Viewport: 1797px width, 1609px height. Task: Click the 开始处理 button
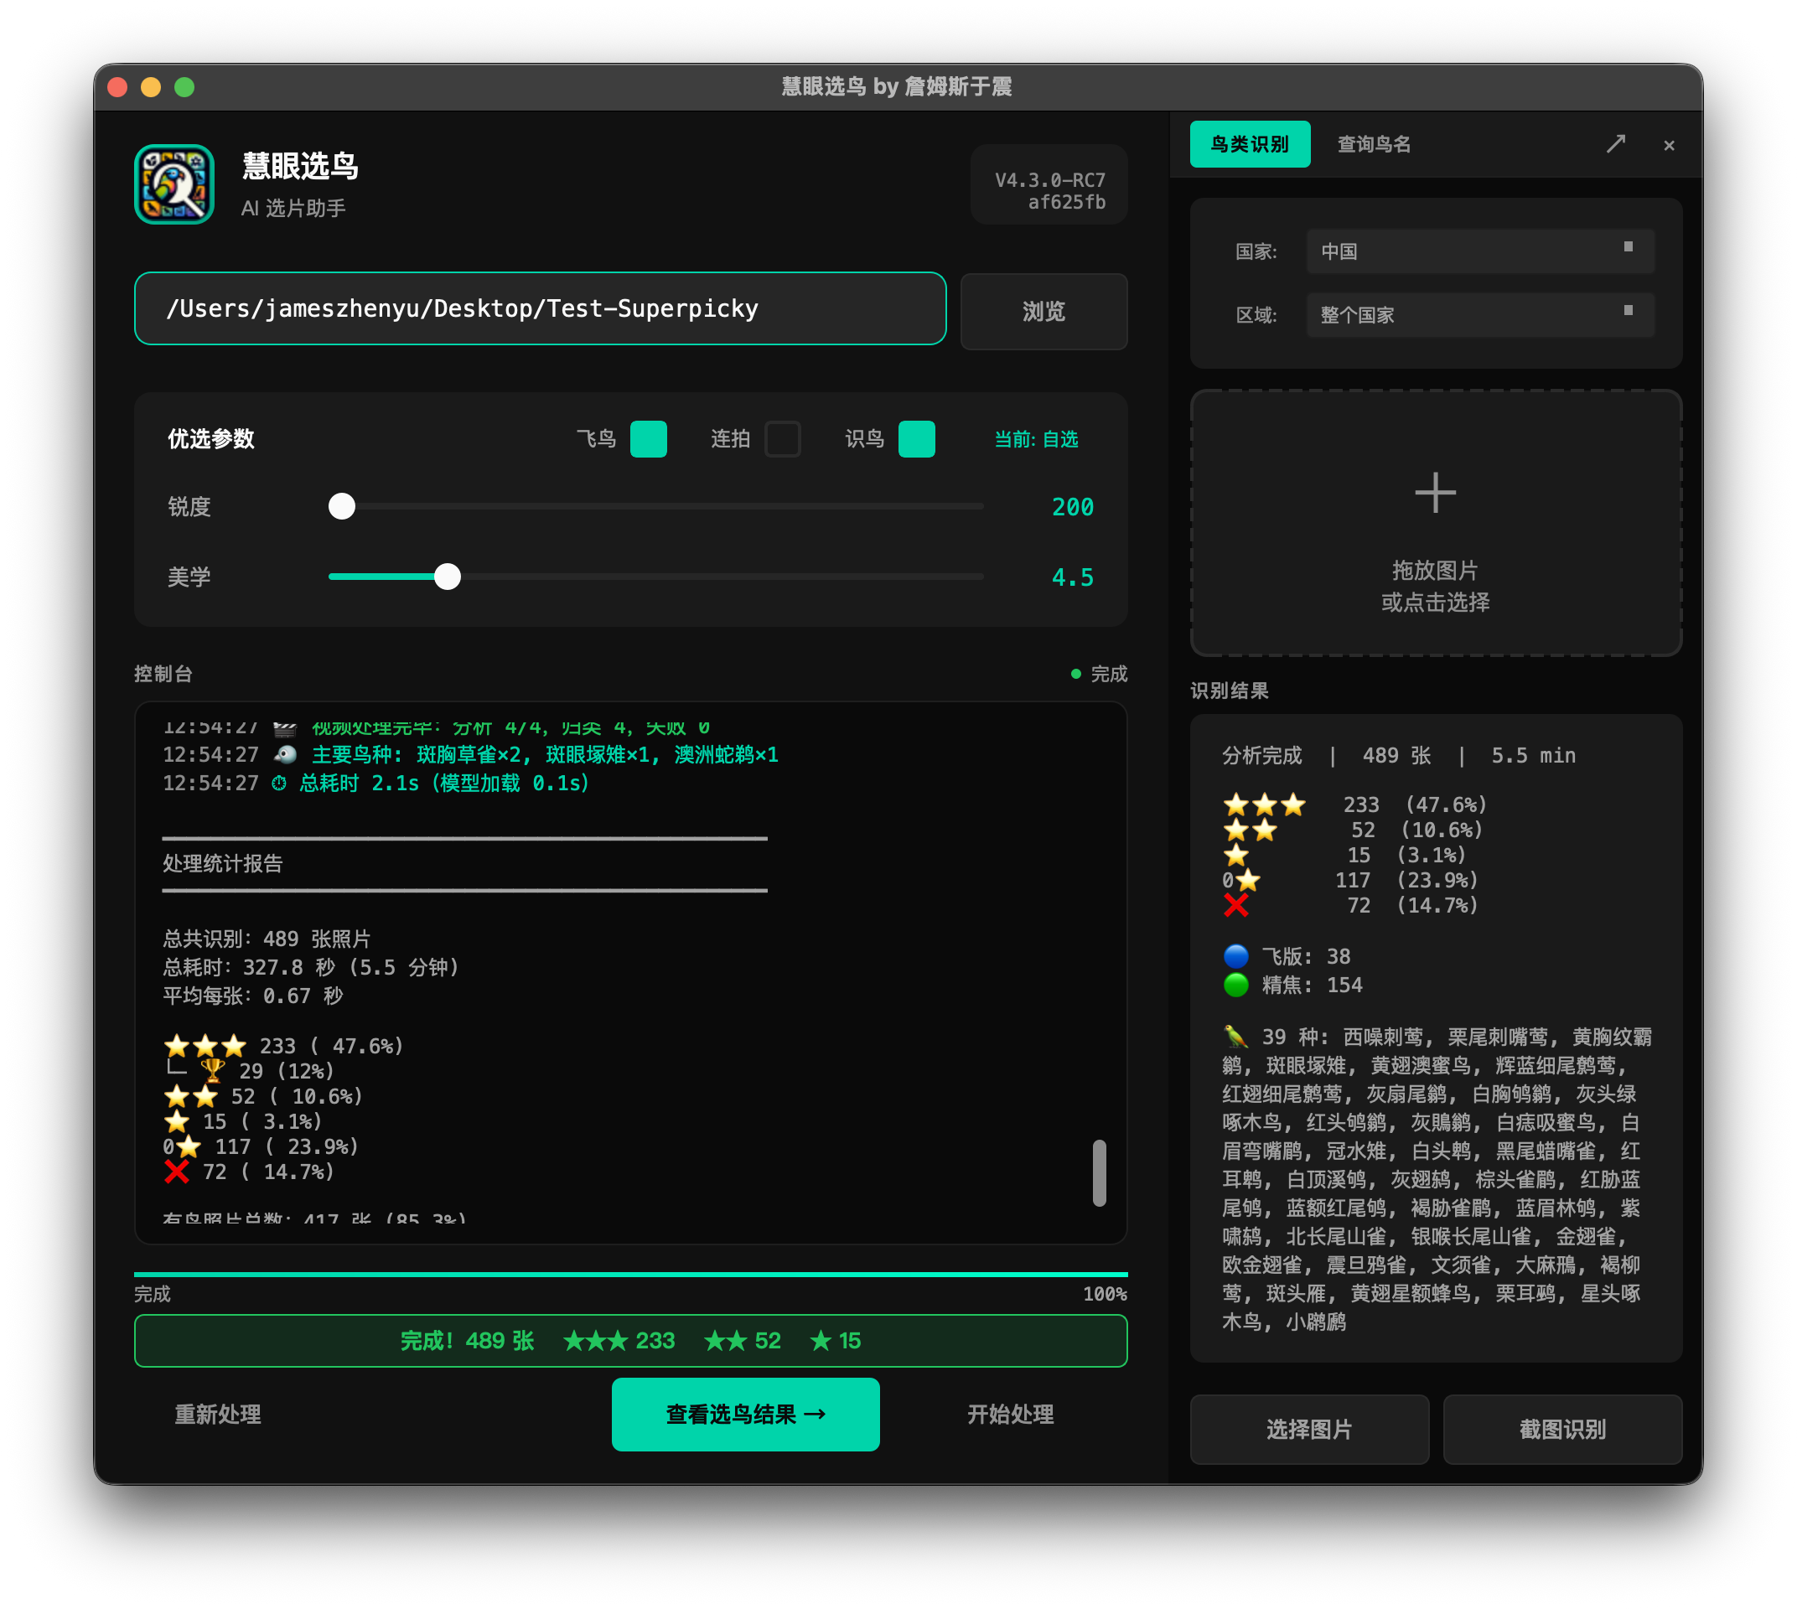tap(1010, 1414)
